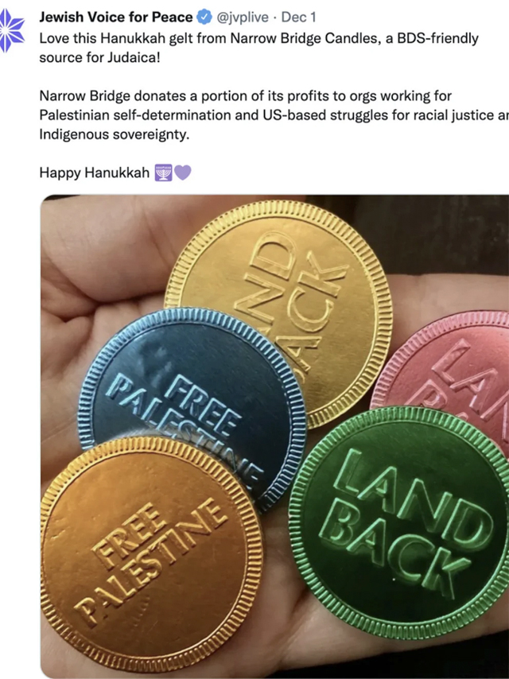Click the "Happy Hanukkah" text line
The height and width of the screenshot is (679, 509).
(94, 173)
